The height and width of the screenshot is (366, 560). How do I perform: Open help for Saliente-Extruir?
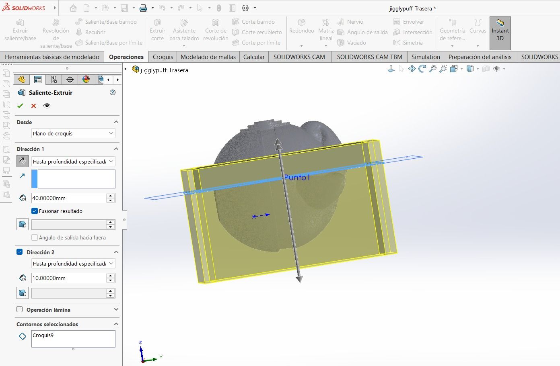click(x=113, y=92)
